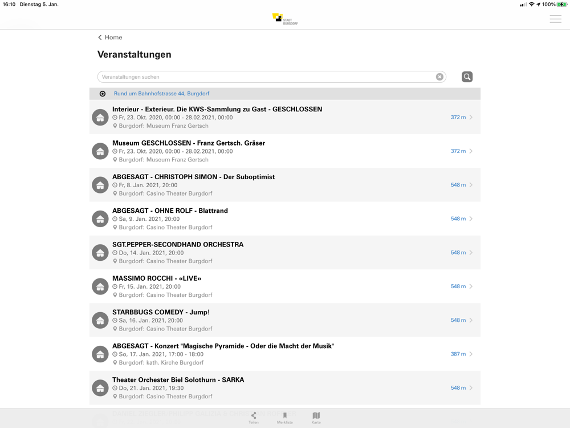Clear the search field text
This screenshot has width=570, height=428.
click(x=439, y=77)
